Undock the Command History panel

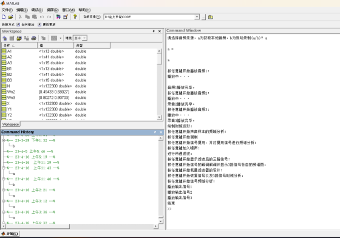(155, 132)
